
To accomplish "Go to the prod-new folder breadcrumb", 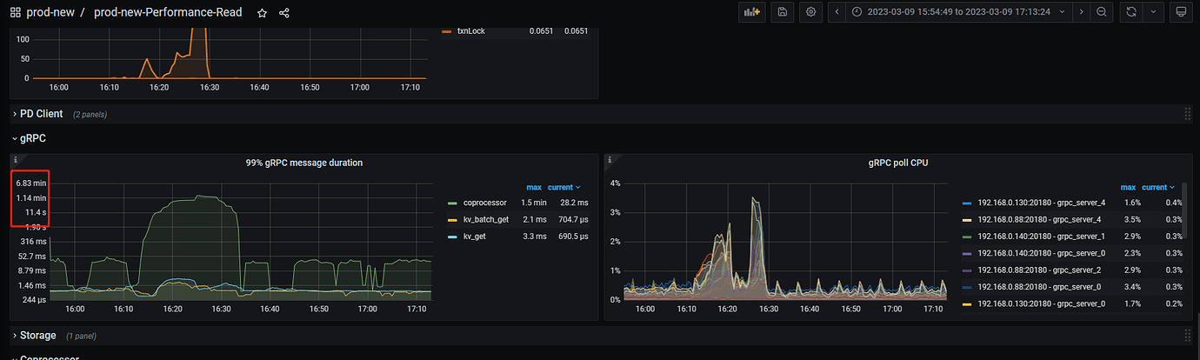I will click(50, 13).
